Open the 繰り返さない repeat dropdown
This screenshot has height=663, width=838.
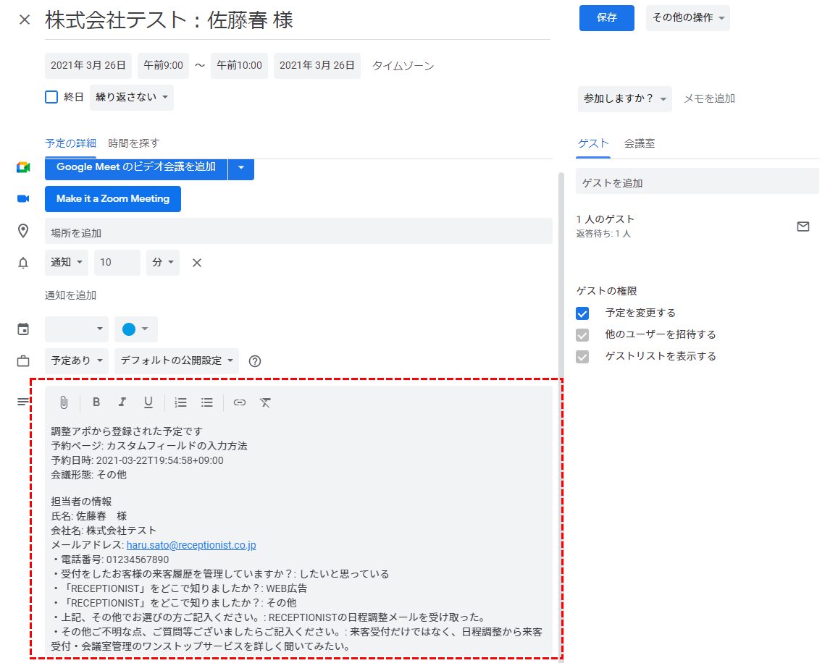(x=132, y=97)
